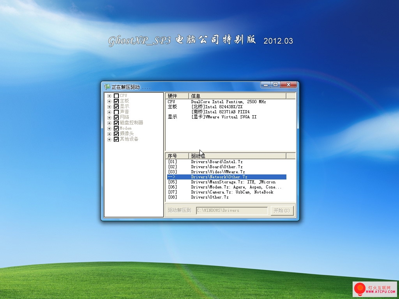399x299 pixels.
Task: Select the highlighted Drivers\Network\Other.7z row
Action: click(x=227, y=177)
